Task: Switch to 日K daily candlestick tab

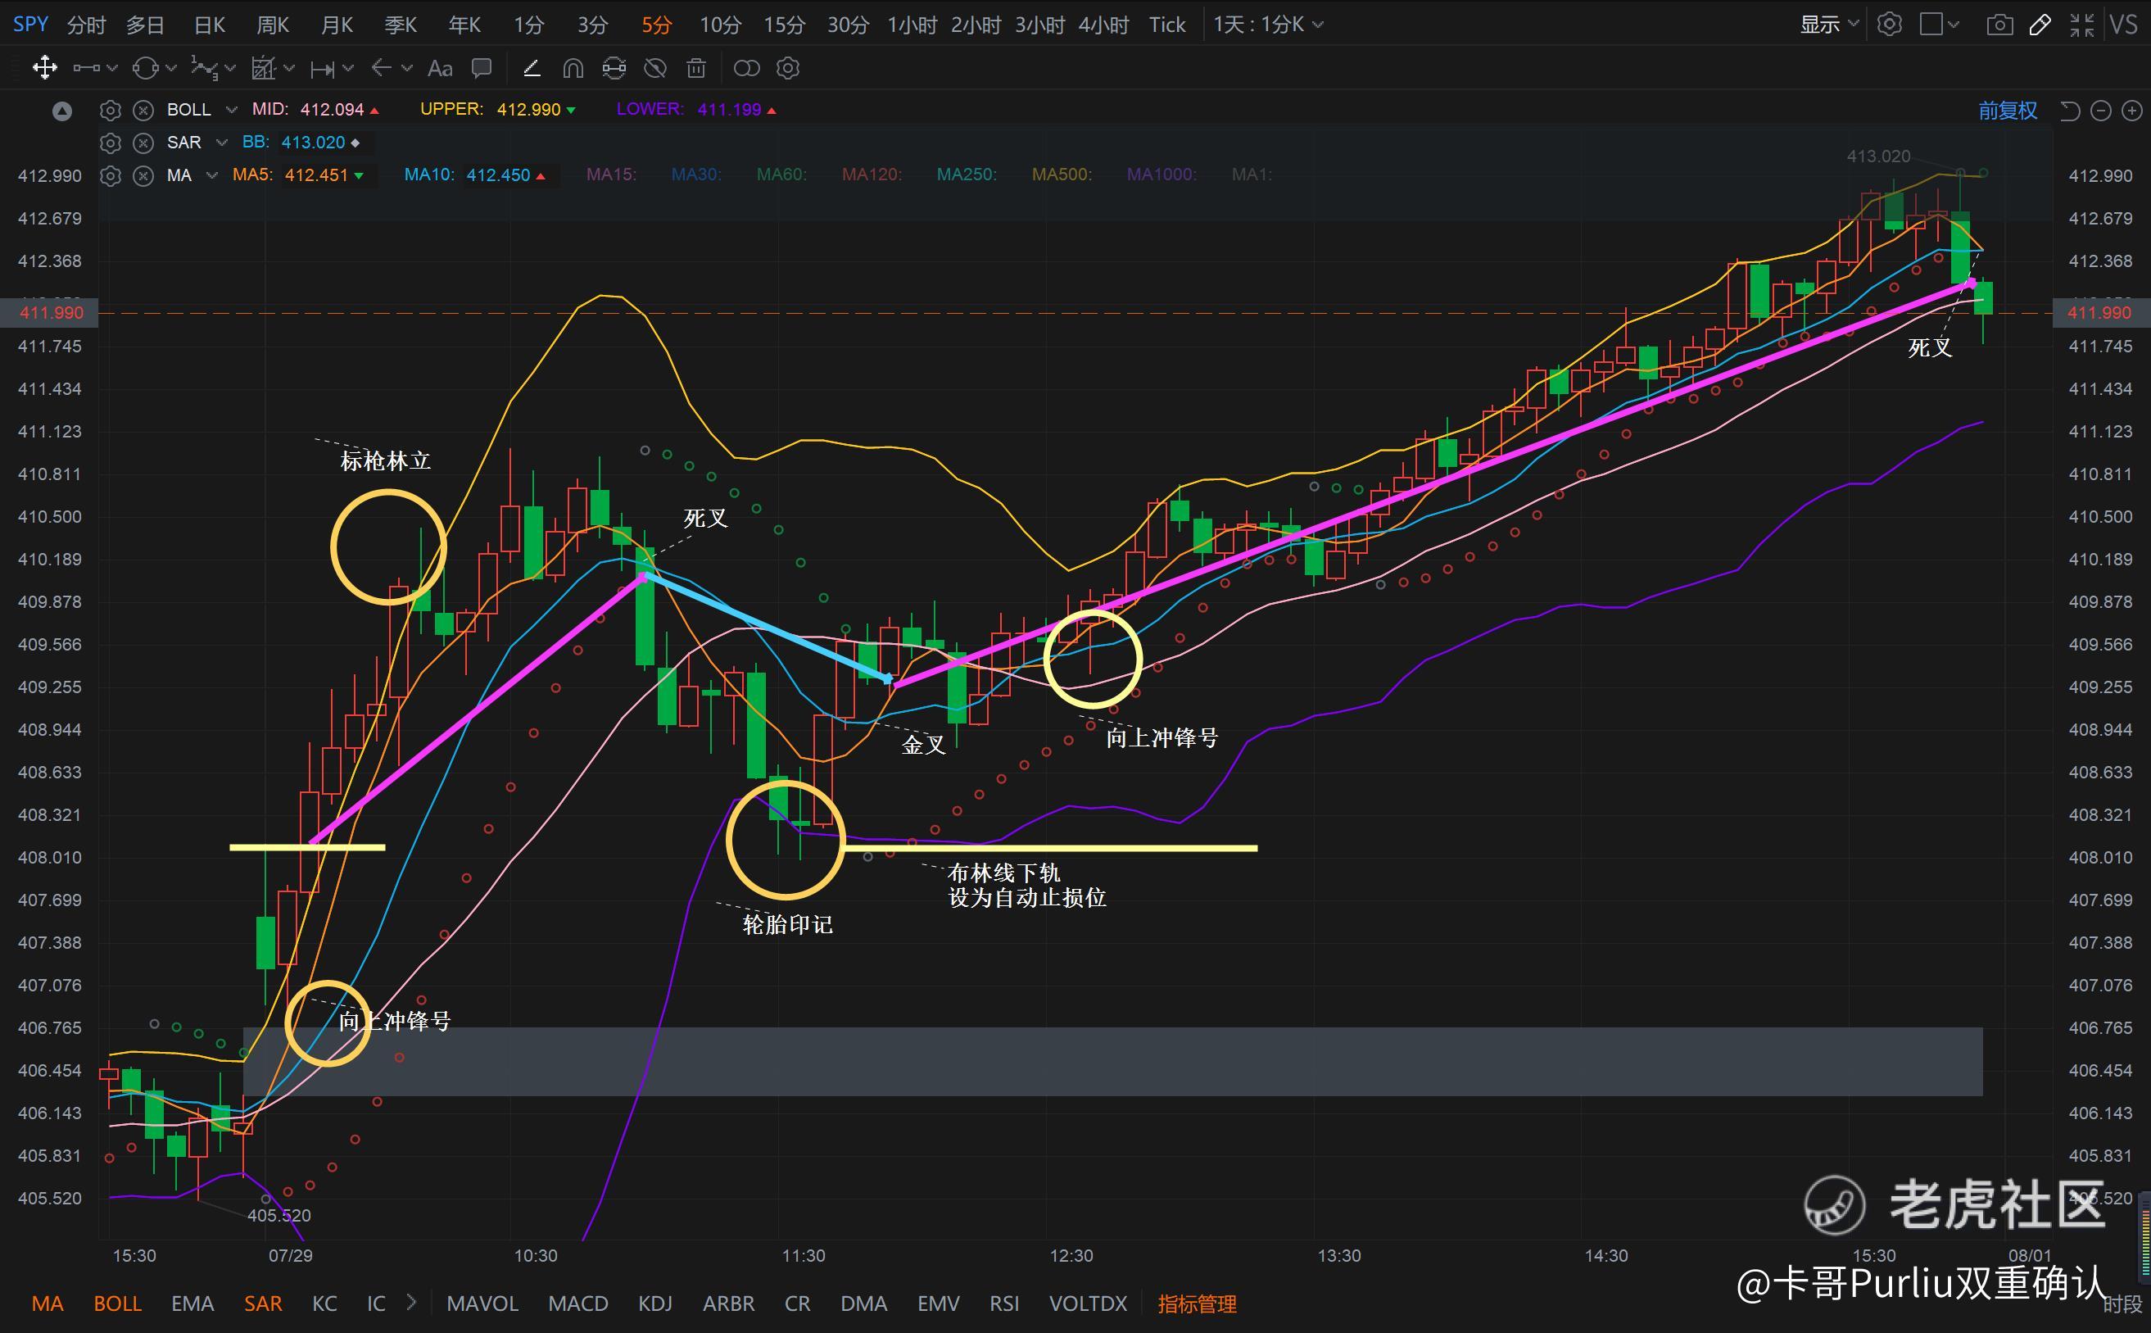Action: 210,25
